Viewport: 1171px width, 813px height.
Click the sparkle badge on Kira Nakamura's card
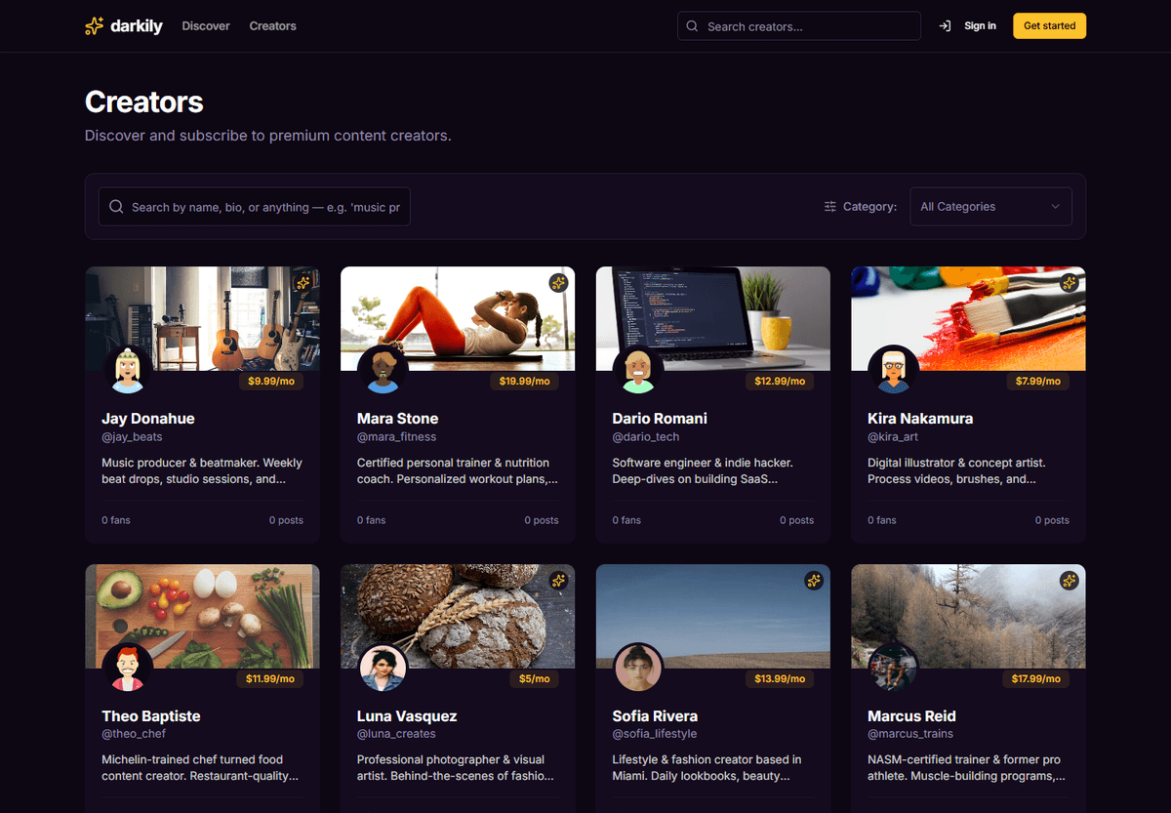coord(1070,283)
